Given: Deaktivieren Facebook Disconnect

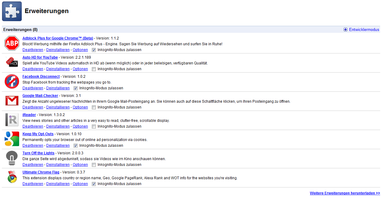Looking at the screenshot, I should tap(33, 88).
